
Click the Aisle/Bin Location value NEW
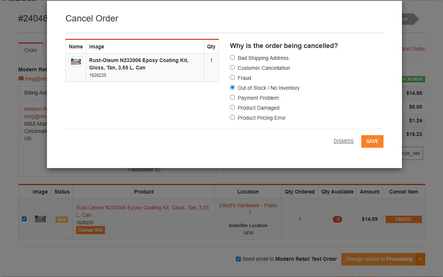(x=248, y=233)
